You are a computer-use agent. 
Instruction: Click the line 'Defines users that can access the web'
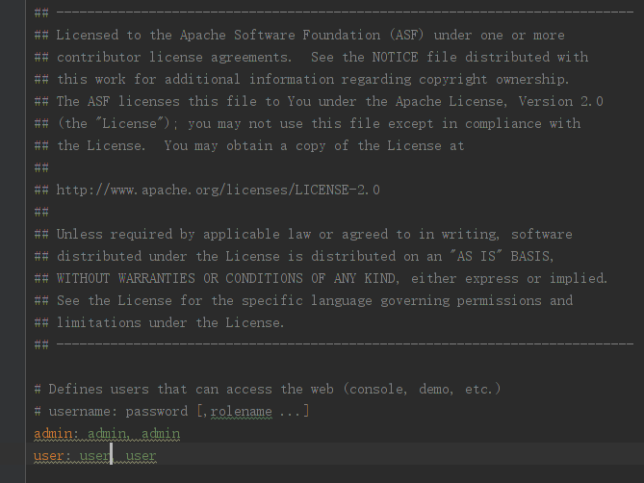(x=267, y=389)
